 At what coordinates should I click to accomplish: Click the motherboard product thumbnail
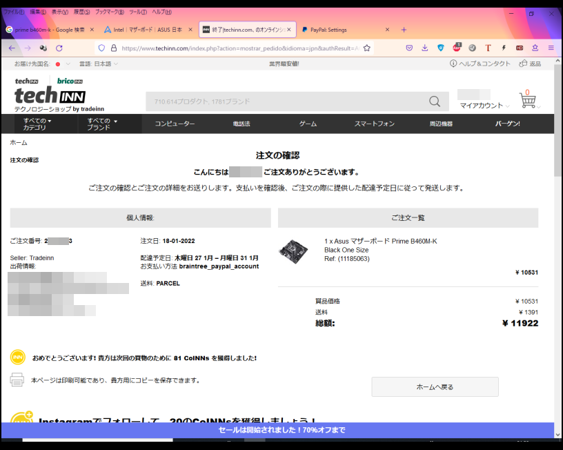pos(293,251)
